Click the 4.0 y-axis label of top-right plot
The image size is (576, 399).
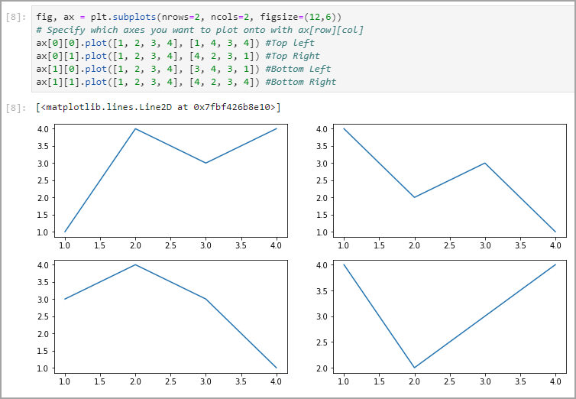click(324, 128)
